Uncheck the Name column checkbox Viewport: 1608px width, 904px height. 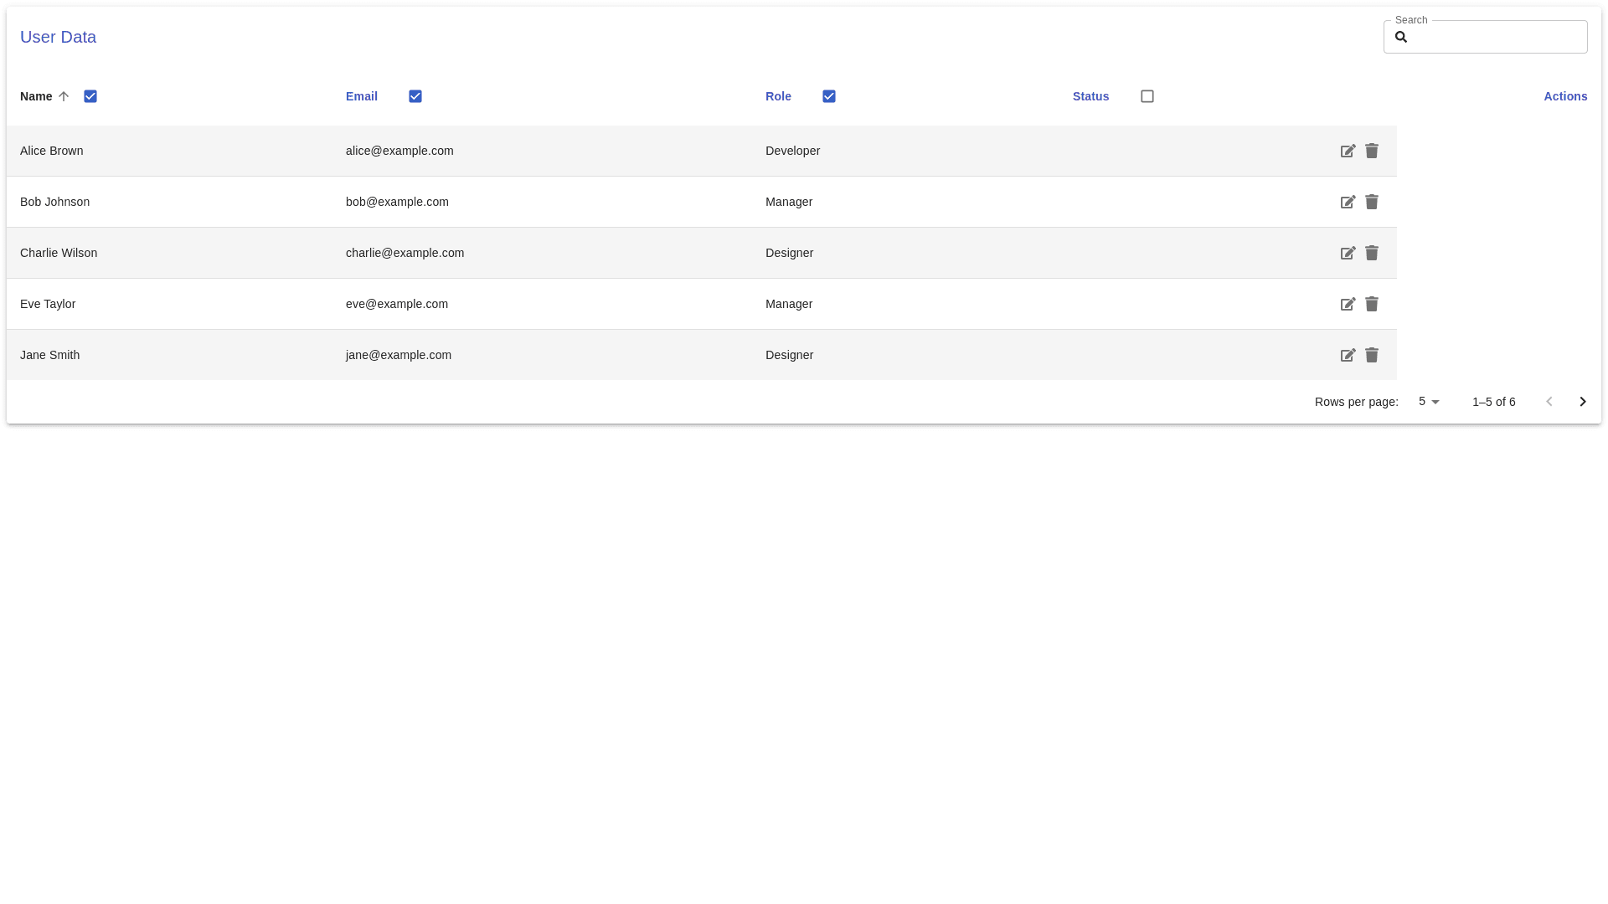pos(90,96)
